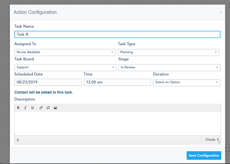Toggle underline formatting for the description
Image resolution: width=230 pixels, height=164 pixels.
[32, 107]
